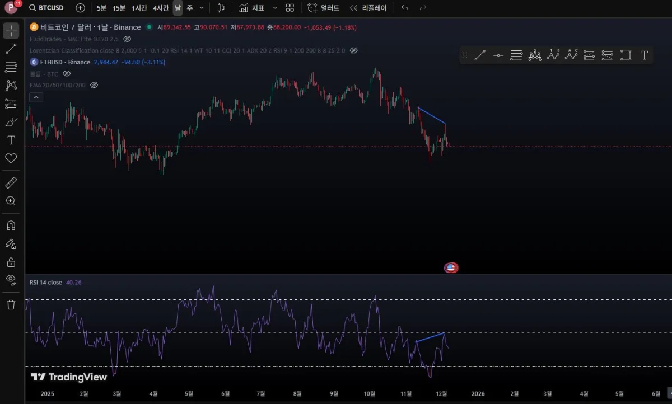672x404 pixels.
Task: Click the US flag event marker on chart
Action: tap(451, 267)
